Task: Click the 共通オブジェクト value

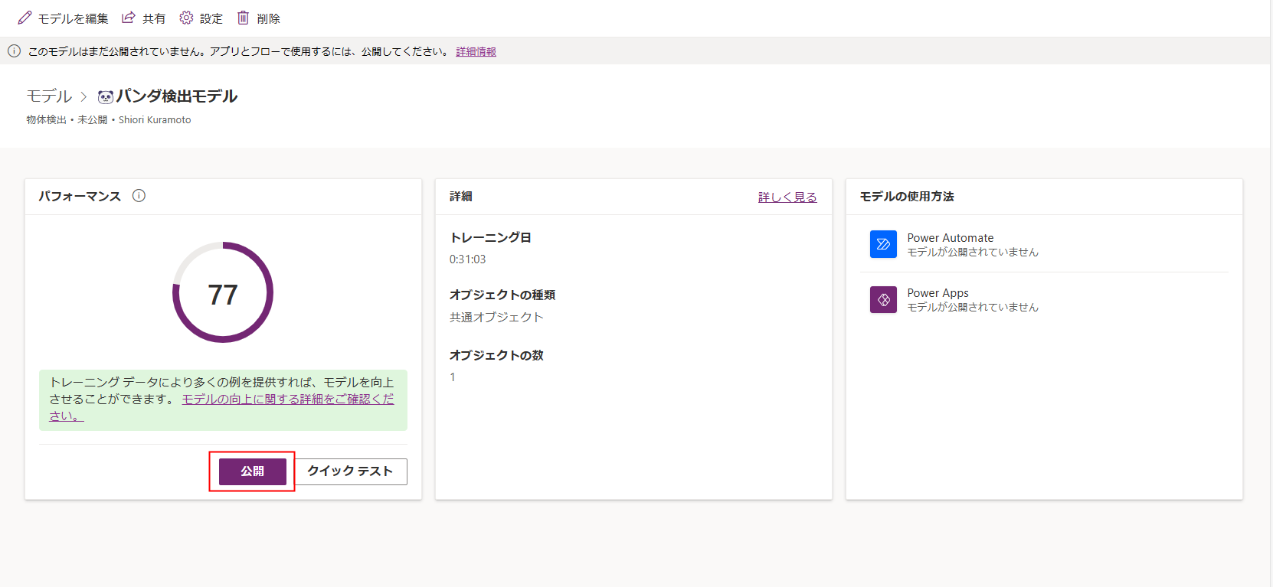Action: coord(496,317)
